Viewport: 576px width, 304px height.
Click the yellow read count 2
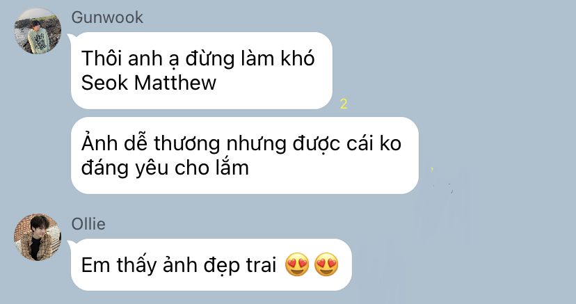coord(344,104)
